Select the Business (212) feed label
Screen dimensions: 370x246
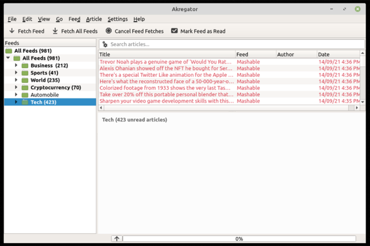49,65
